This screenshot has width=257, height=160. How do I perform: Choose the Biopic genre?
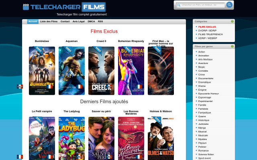[202, 67]
